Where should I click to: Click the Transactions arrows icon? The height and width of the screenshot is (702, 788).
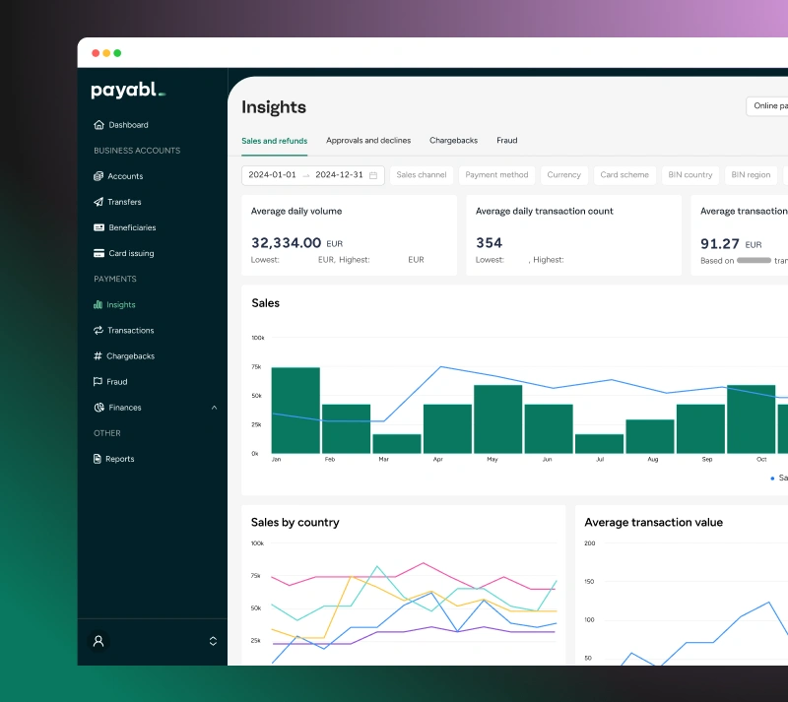tap(98, 331)
